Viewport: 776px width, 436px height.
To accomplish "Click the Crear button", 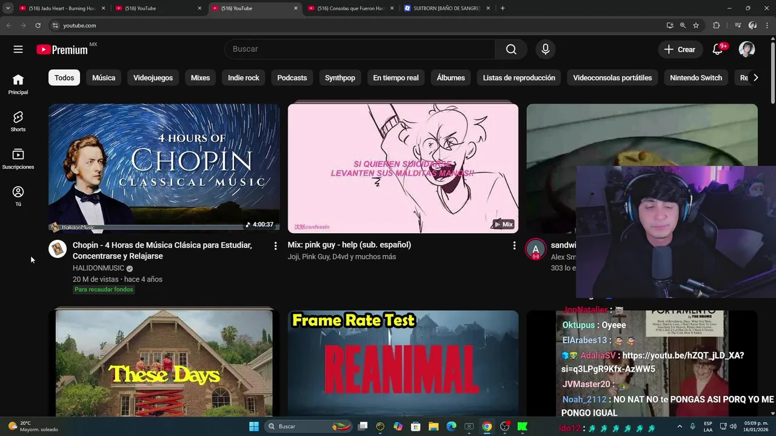I will [x=680, y=50].
